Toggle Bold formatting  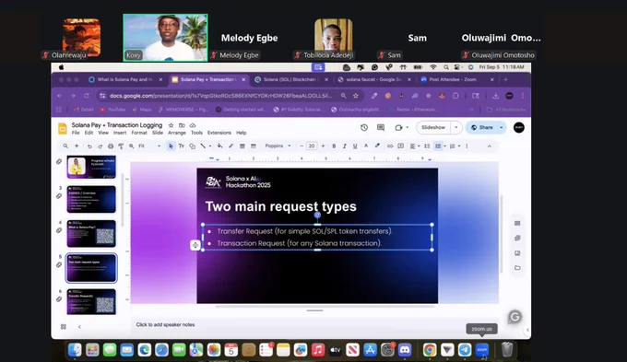[334, 146]
